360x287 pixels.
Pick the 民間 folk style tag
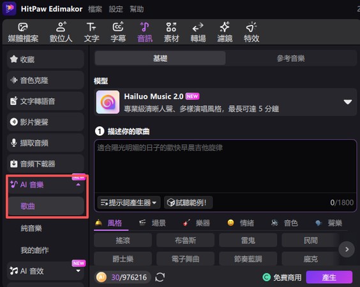pyautogui.click(x=310, y=240)
